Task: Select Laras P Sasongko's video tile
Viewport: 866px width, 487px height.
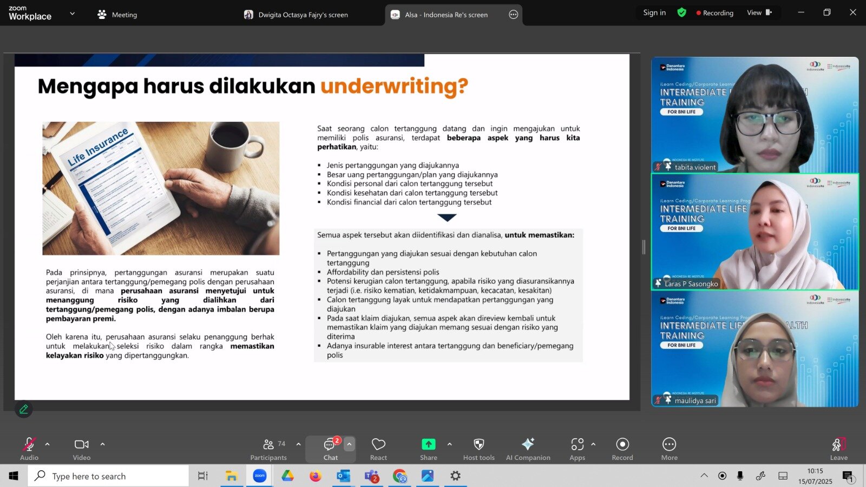Action: [755, 232]
